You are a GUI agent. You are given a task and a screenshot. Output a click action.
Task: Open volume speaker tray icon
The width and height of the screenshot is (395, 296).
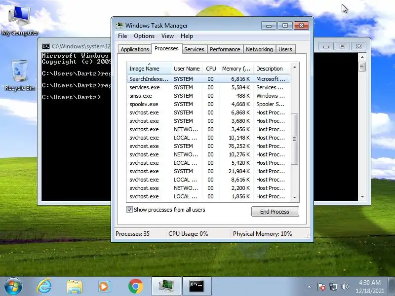tap(345, 287)
